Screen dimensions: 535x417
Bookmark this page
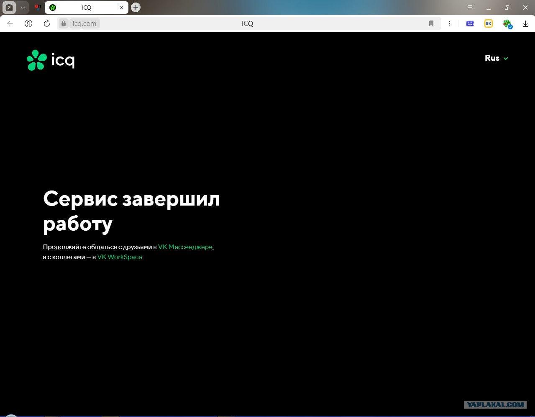[431, 23]
